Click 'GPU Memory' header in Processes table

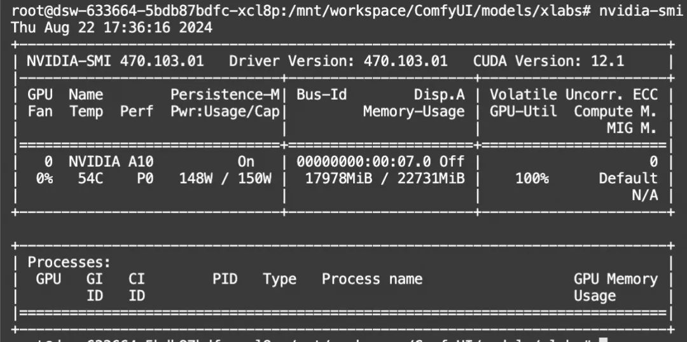tap(616, 279)
